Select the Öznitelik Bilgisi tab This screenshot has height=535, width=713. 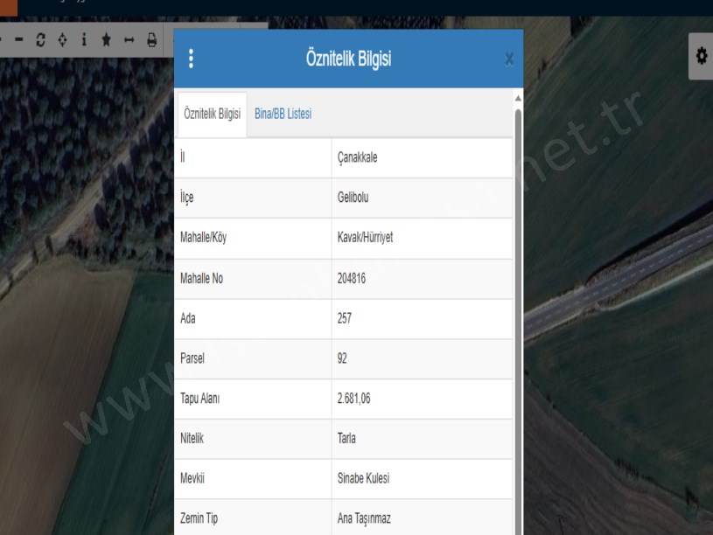pyautogui.click(x=212, y=114)
